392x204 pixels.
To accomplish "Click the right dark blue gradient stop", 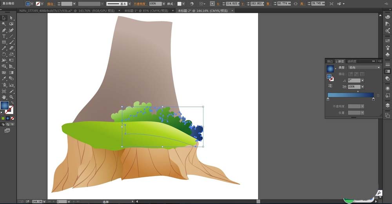I will click(373, 99).
